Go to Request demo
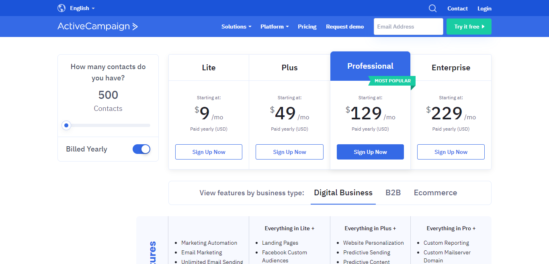549x264 pixels. pyautogui.click(x=345, y=27)
